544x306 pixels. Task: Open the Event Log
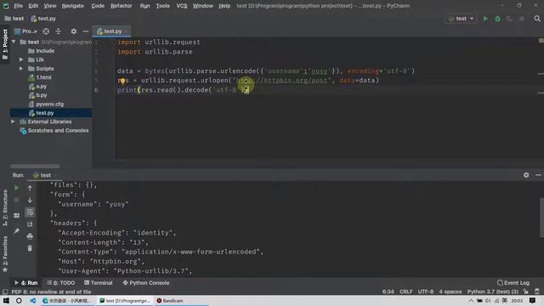[x=513, y=283]
